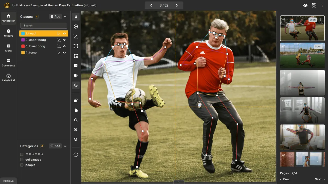Check the people category checkbox
Image resolution: width=328 pixels, height=184 pixels.
coord(21,165)
